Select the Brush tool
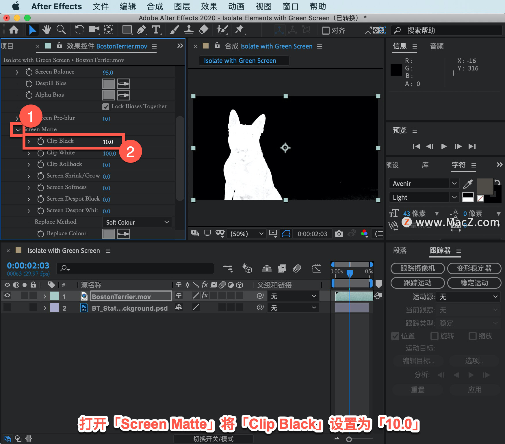This screenshot has height=444, width=505. pyautogui.click(x=174, y=30)
